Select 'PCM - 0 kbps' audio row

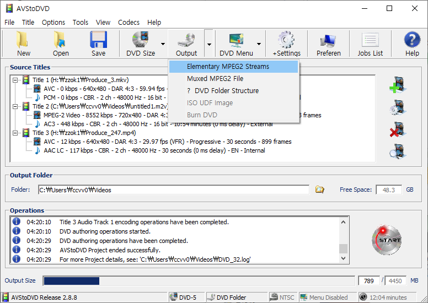pyautogui.click(x=105, y=98)
